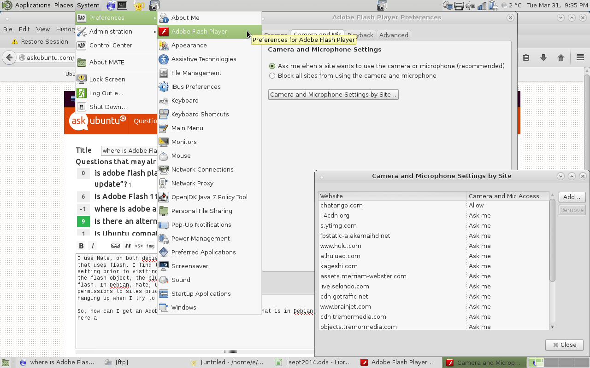Click the question Title input field
The height and width of the screenshot is (368, 590).
tap(129, 150)
